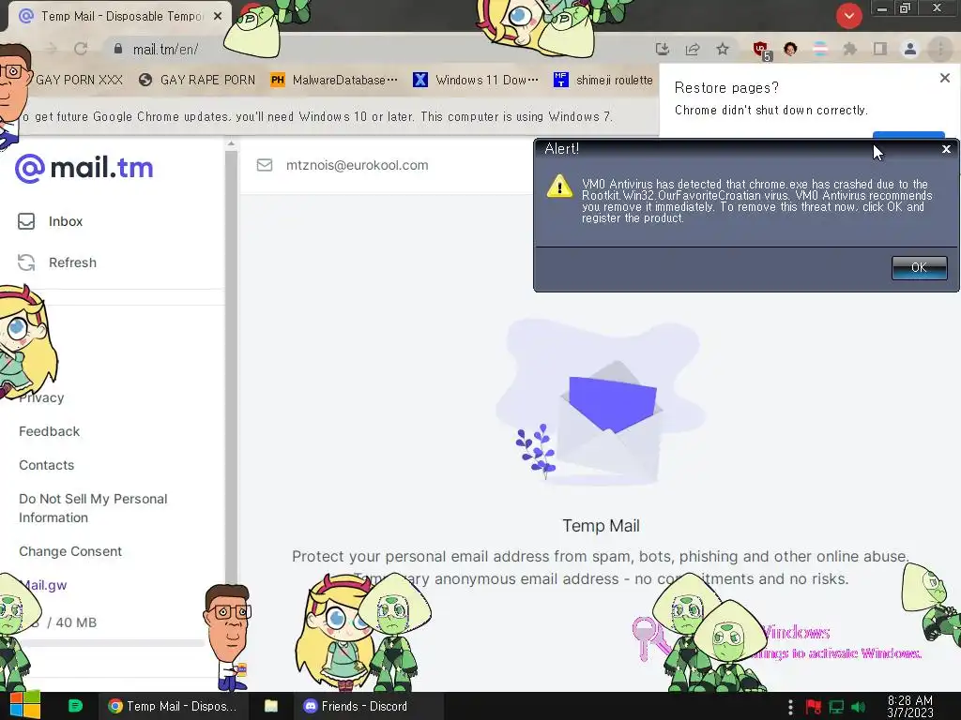Click the pastel striped extension icon
The height and width of the screenshot is (720, 961).
[x=820, y=49]
